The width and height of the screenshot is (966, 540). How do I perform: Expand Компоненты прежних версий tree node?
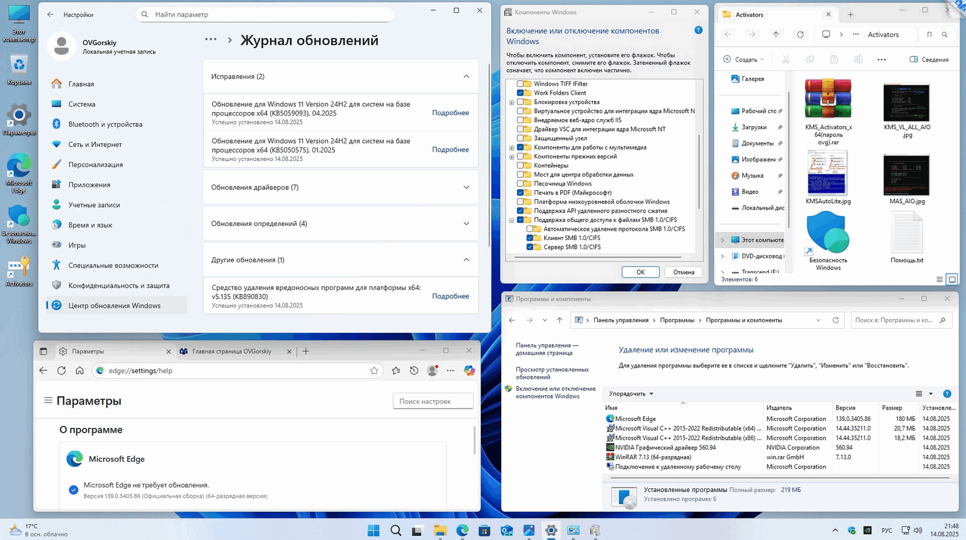pyautogui.click(x=512, y=157)
